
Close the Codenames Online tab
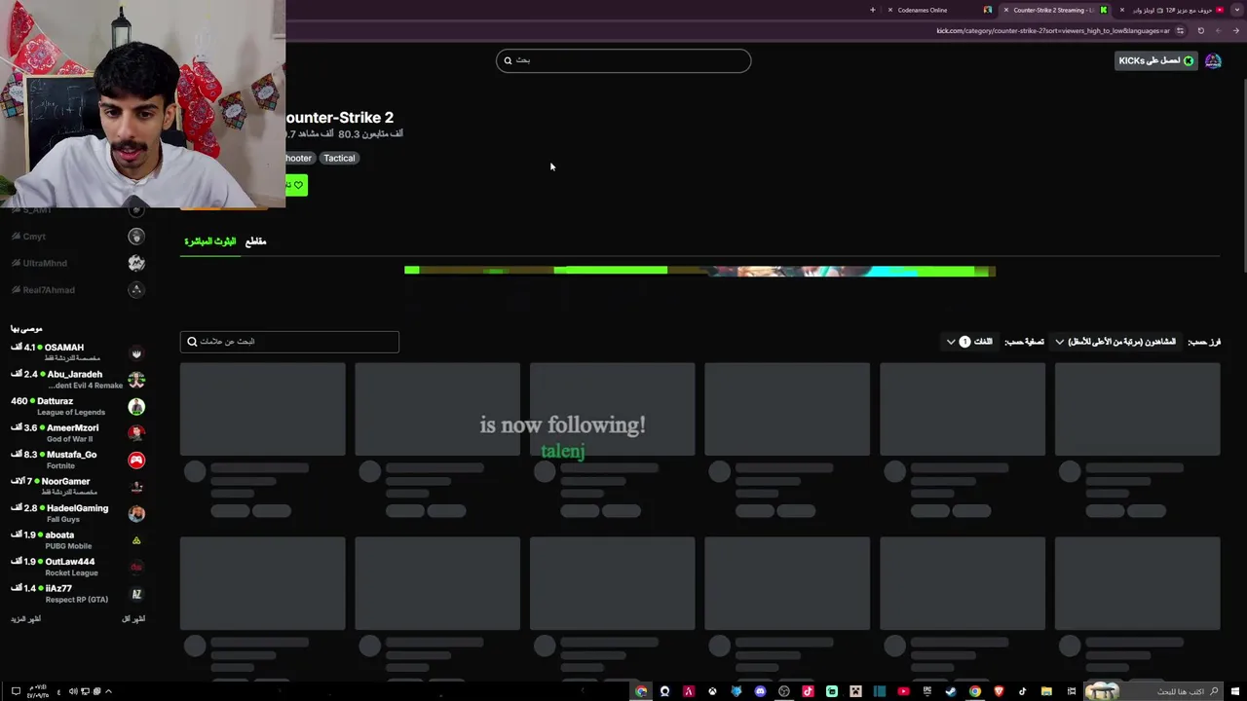pos(889,10)
